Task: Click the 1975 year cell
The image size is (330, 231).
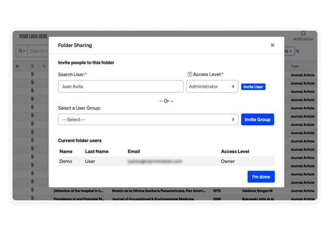Action: pos(217,191)
